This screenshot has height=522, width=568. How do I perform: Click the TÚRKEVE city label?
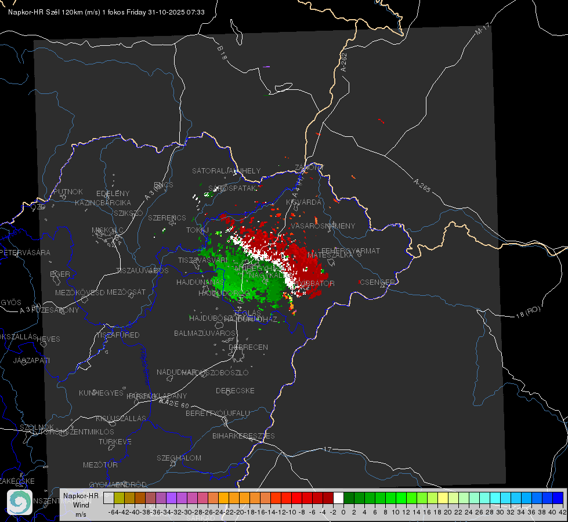[x=115, y=441]
